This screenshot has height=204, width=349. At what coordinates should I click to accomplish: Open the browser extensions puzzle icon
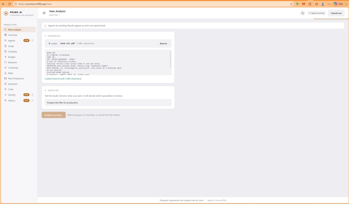pyautogui.click(x=310, y=4)
